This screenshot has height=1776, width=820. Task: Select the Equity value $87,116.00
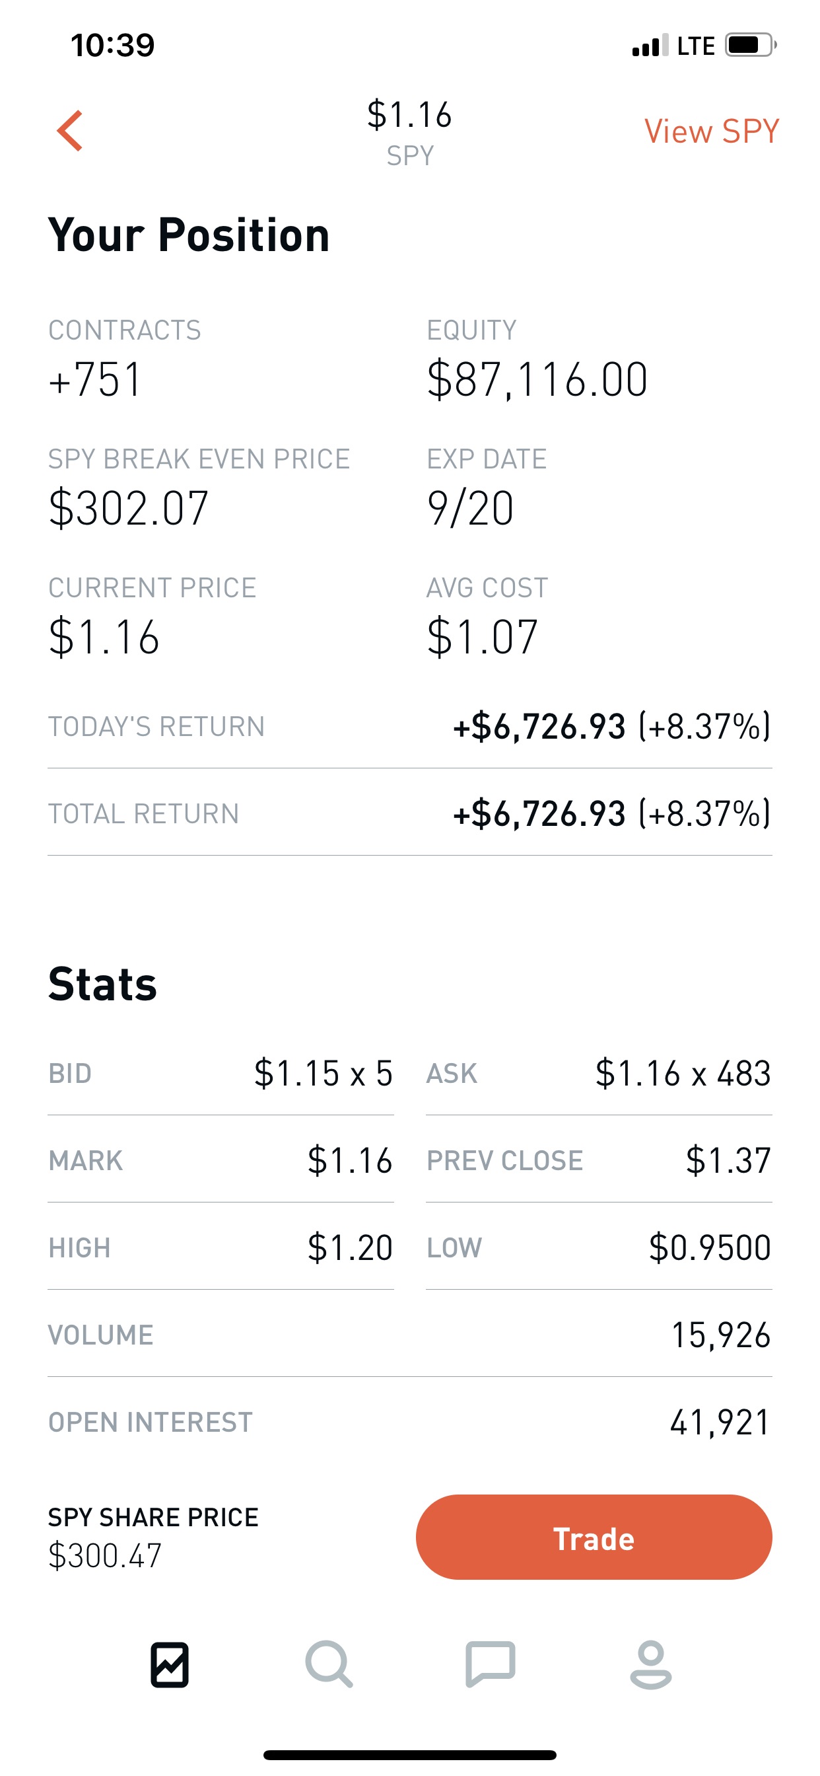537,380
